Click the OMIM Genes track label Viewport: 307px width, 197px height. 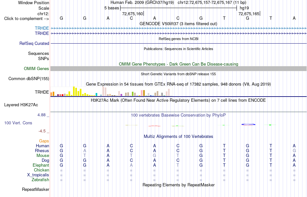(x=37, y=69)
